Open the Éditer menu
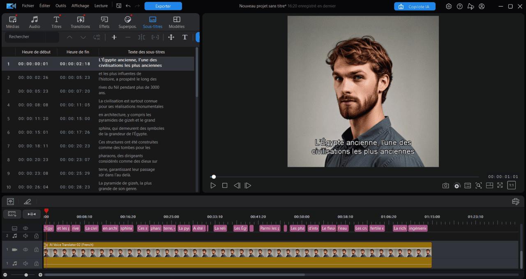This screenshot has width=526, height=279. 45,6
